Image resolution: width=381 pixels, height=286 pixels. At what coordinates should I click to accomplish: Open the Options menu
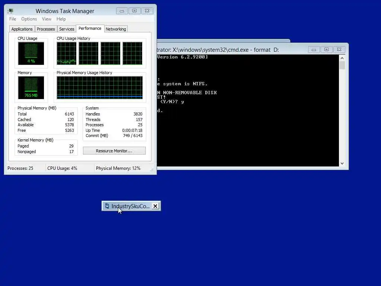pyautogui.click(x=29, y=19)
